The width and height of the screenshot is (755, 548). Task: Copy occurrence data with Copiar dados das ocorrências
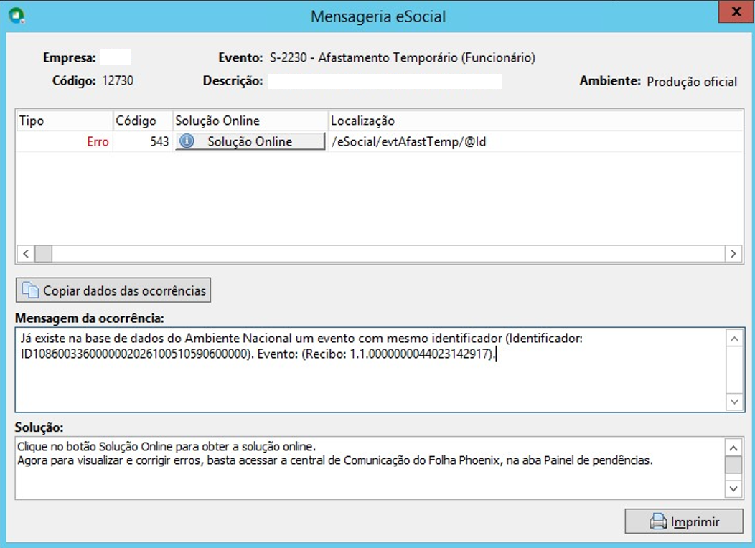click(113, 290)
